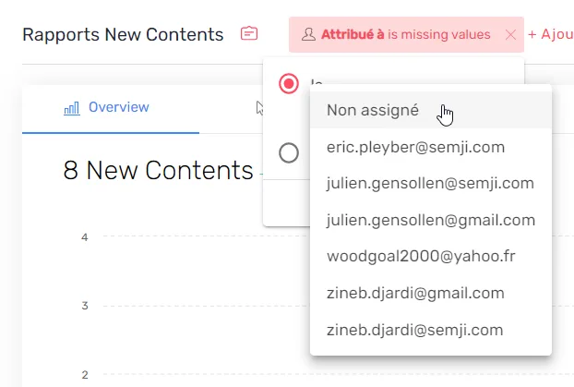Select the unchecked second radio option
This screenshot has height=387, width=574.
pyautogui.click(x=289, y=152)
